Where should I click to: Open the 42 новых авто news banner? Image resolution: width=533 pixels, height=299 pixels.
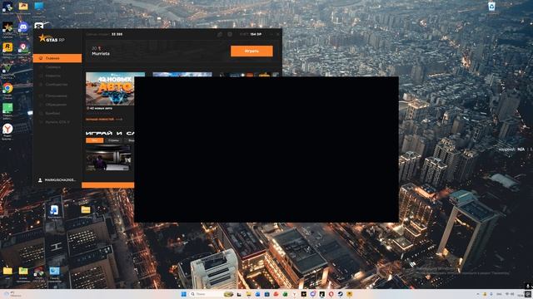tap(110, 89)
